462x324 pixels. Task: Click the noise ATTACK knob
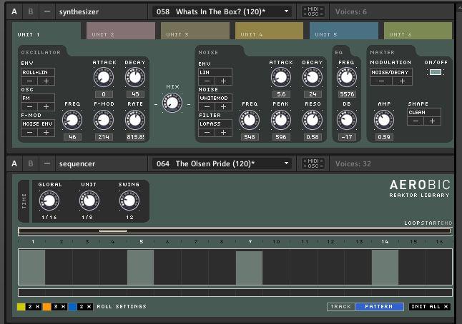coord(281,77)
